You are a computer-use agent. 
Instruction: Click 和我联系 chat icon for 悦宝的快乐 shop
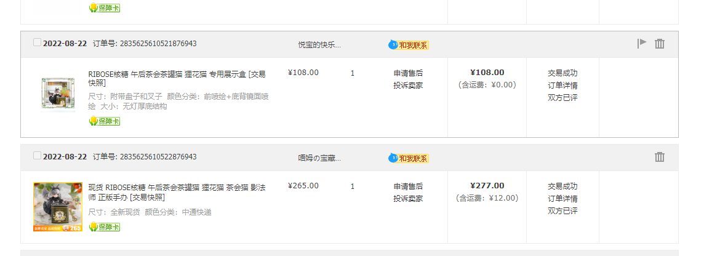click(x=409, y=45)
